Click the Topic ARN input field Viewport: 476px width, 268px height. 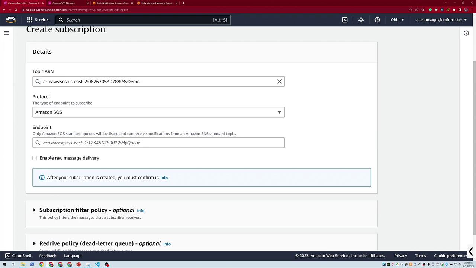click(x=158, y=82)
